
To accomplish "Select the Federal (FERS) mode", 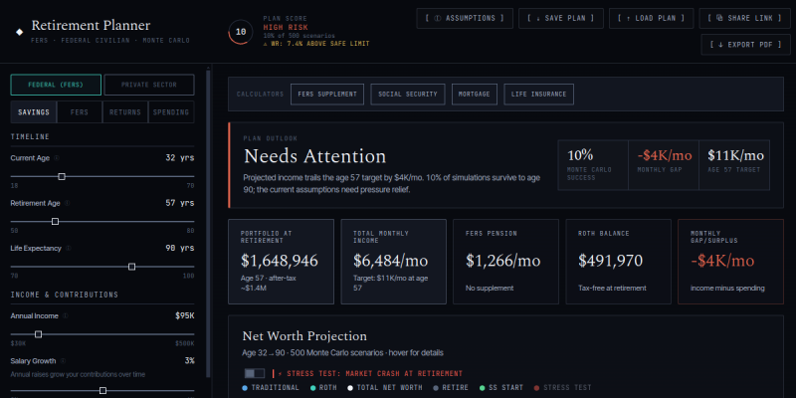I will 56,85.
